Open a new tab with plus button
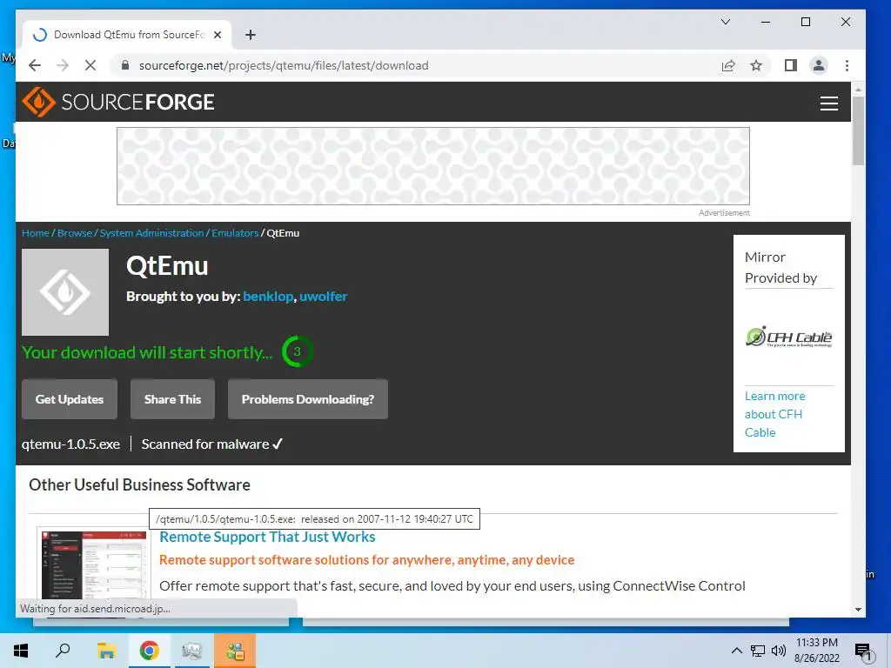 point(250,35)
